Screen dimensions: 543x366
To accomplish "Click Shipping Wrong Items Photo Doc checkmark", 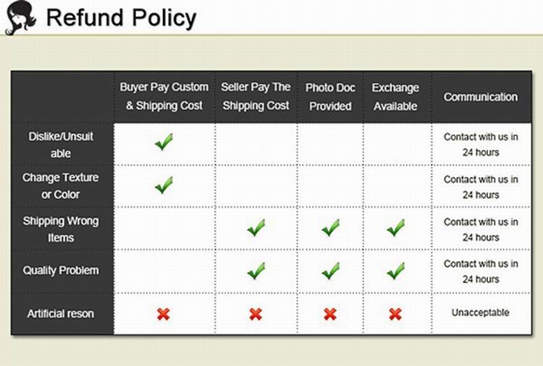I will tap(330, 229).
